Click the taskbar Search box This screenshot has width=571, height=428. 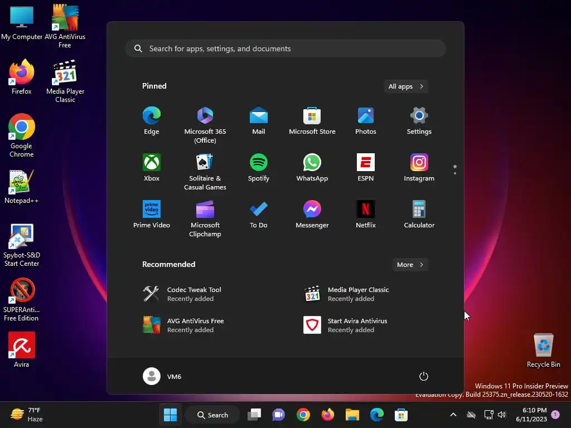212,415
